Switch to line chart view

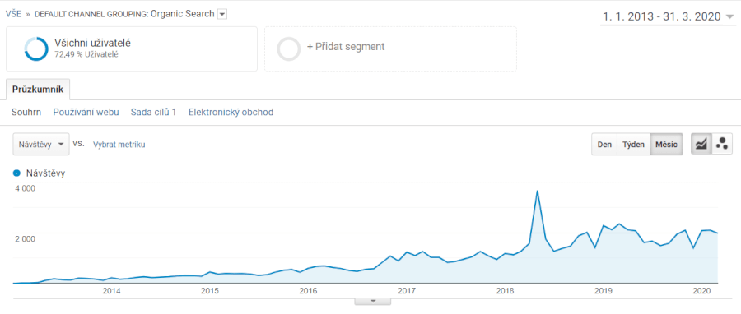[701, 145]
